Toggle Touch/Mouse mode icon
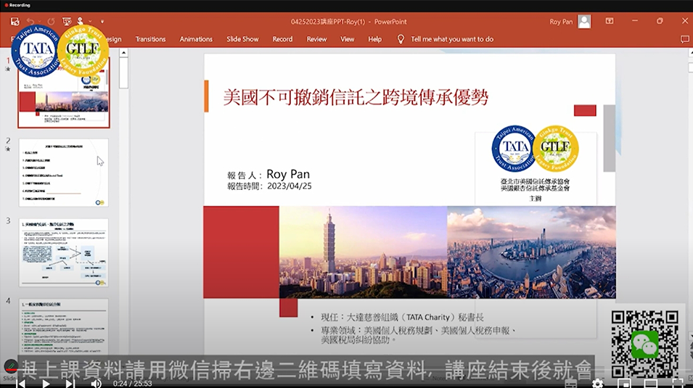The height and width of the screenshot is (388, 693). pos(81,21)
